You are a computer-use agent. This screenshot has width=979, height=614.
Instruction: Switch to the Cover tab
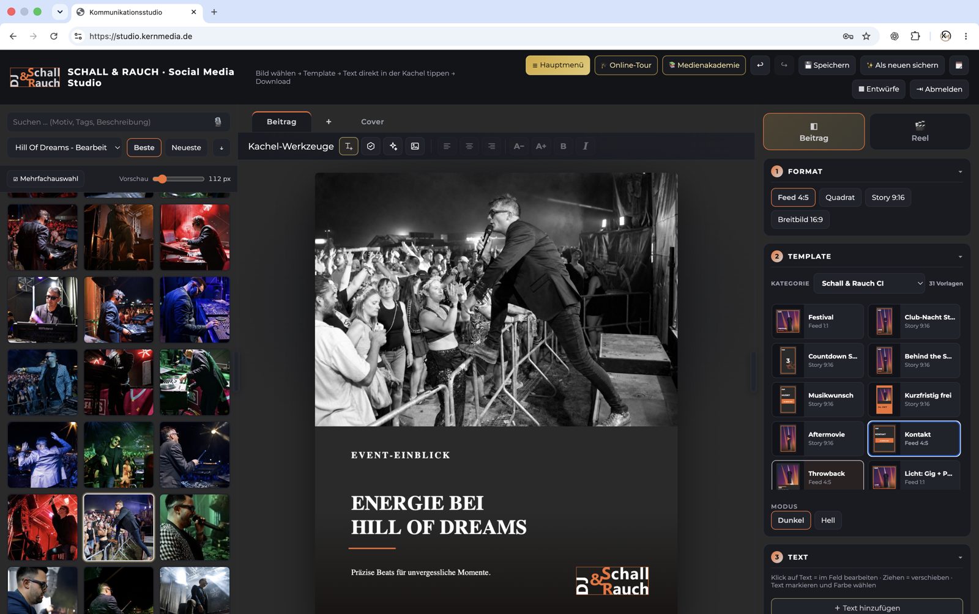point(372,122)
